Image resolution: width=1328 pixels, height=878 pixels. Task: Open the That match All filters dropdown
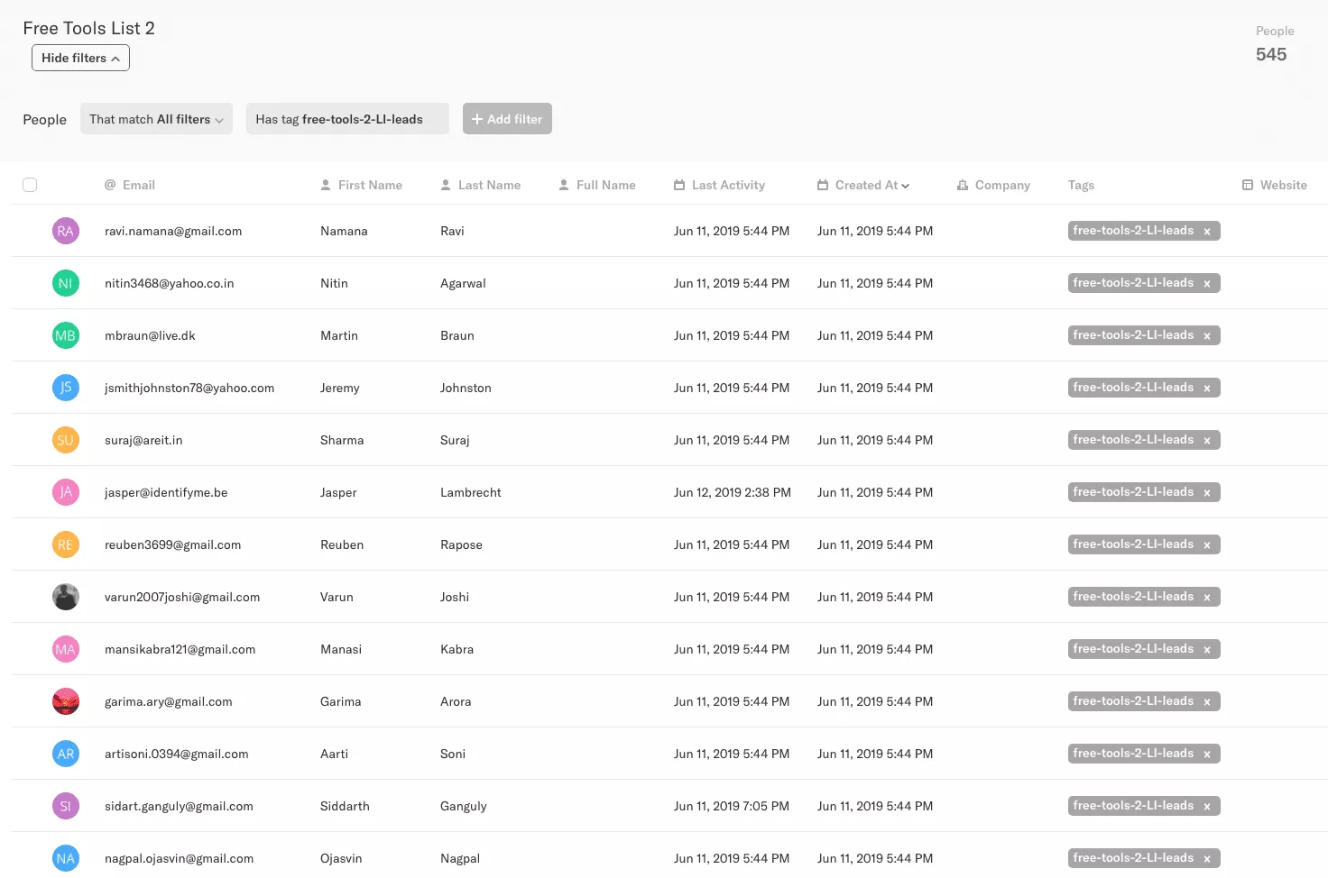(156, 119)
